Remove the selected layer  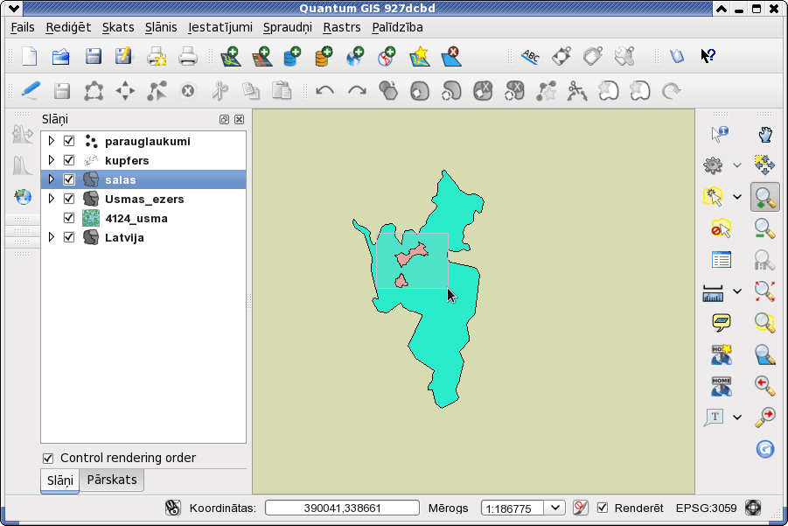pos(450,56)
